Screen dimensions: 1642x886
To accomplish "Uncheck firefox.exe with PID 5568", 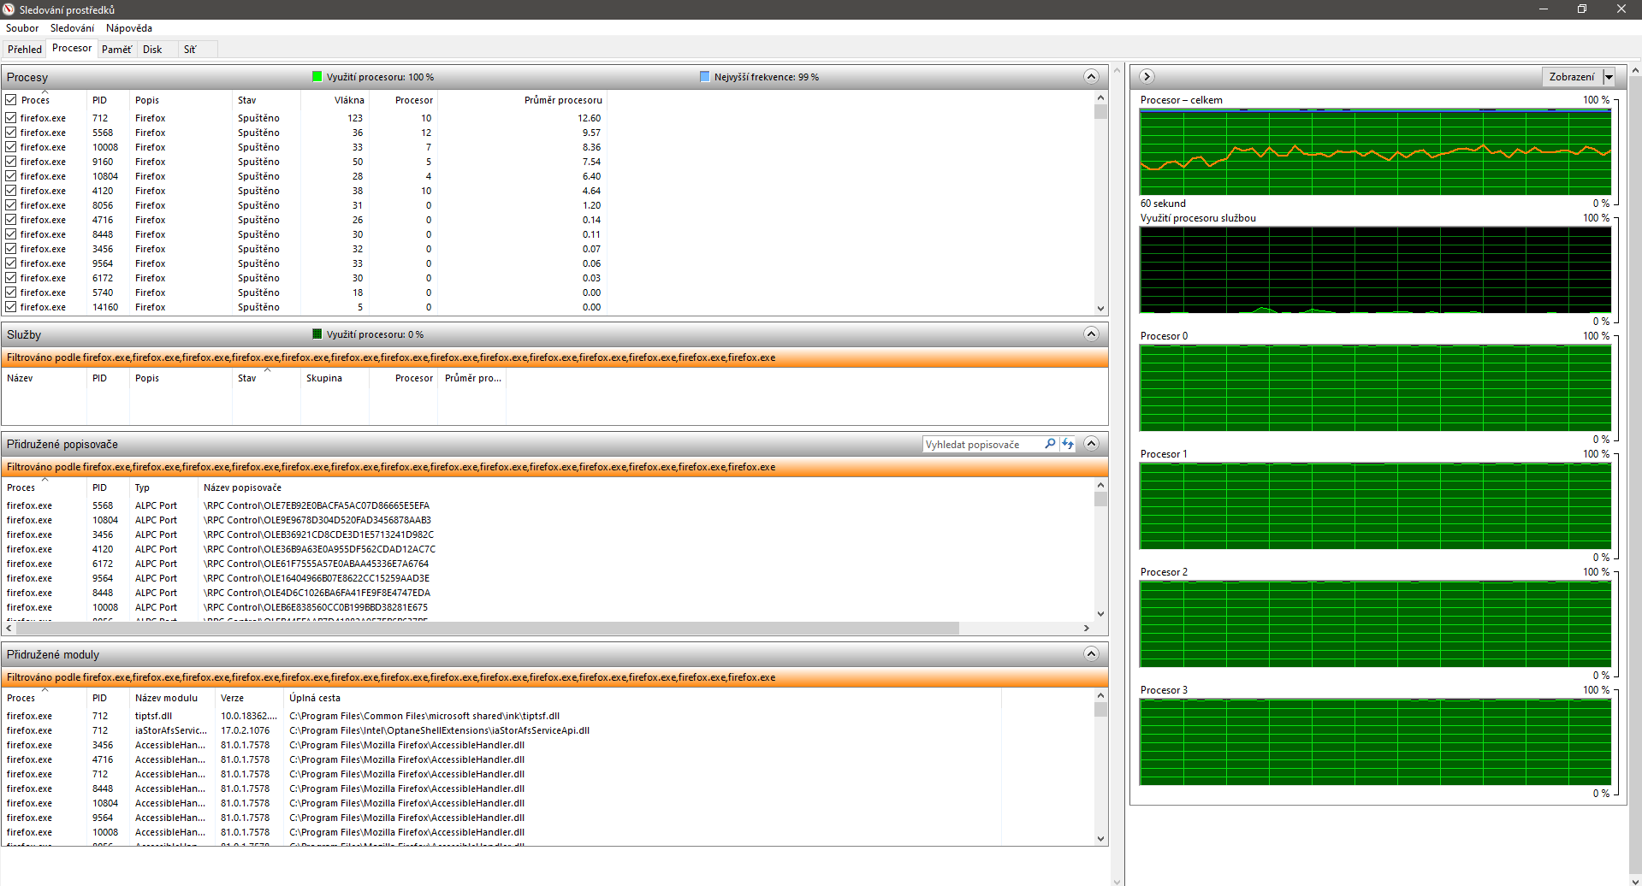I will pos(11,133).
